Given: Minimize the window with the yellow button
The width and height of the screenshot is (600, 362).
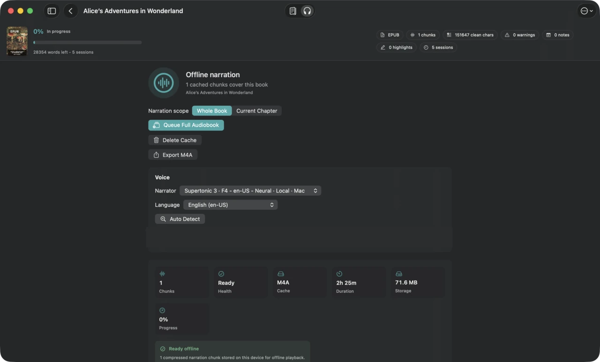Looking at the screenshot, I should (20, 11).
